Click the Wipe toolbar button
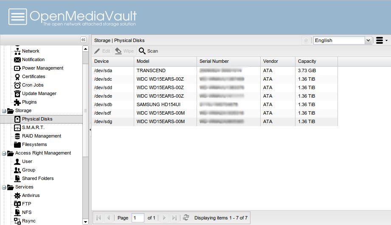 [124, 51]
